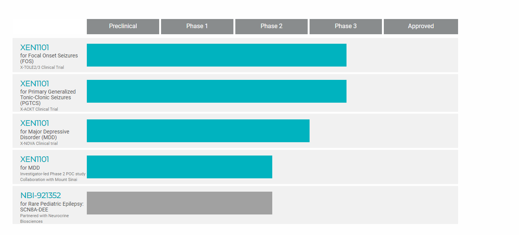519x235 pixels.
Task: Click the Approved stage header
Action: [421, 26]
